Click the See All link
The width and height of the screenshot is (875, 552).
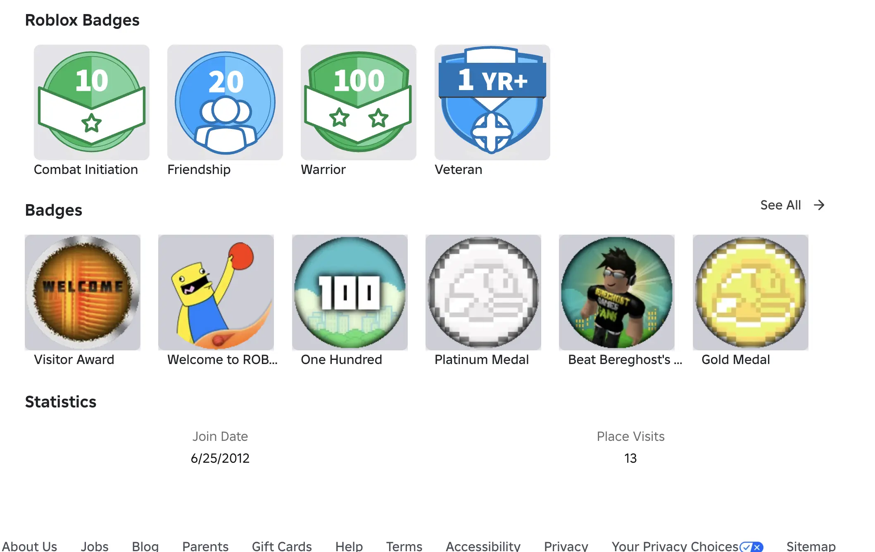780,205
